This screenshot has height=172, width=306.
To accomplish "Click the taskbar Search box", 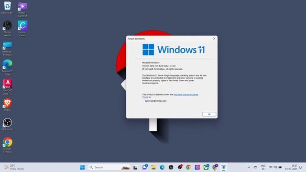I will tap(109, 167).
